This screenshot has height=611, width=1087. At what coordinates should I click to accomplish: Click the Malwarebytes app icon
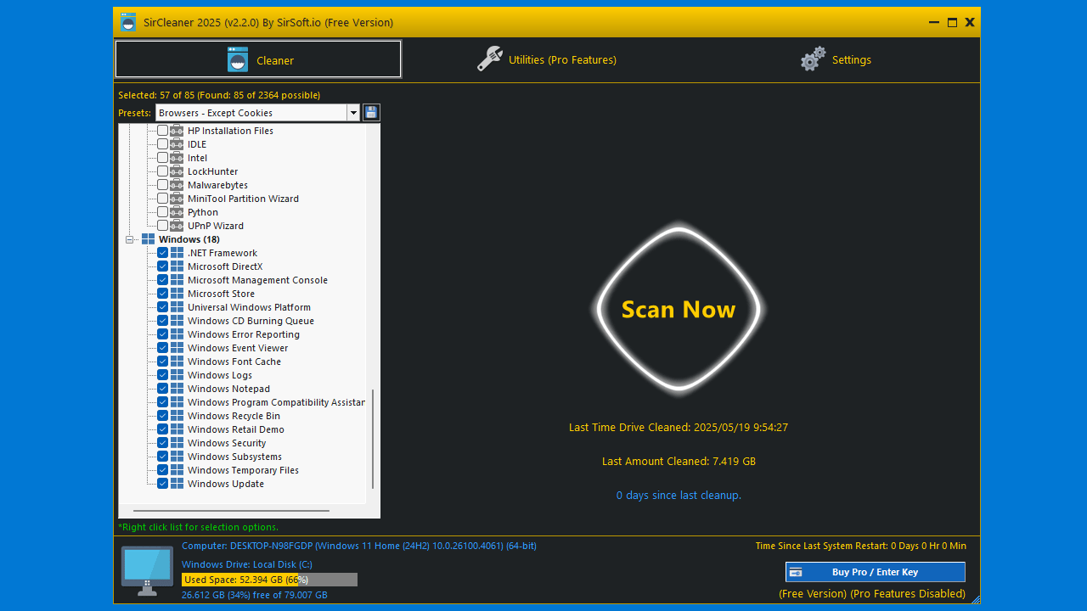coord(177,185)
